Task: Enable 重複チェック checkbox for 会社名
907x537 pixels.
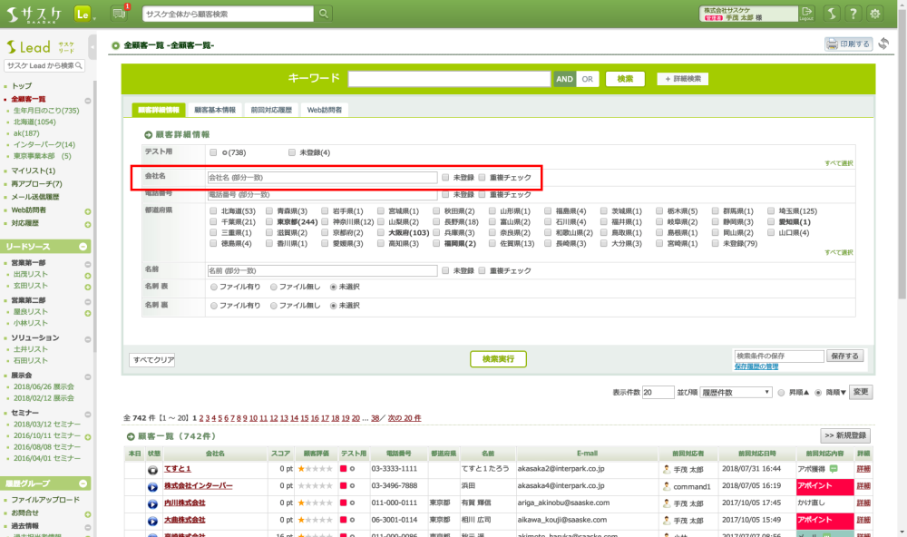Action: click(x=483, y=178)
